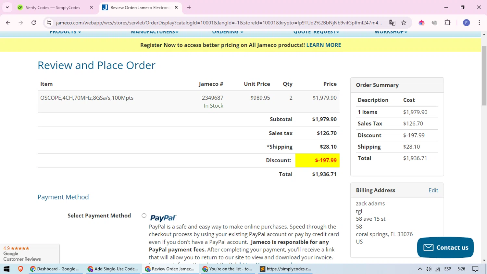Bookmark this page with star icon
Image resolution: width=487 pixels, height=274 pixels.
[404, 22]
